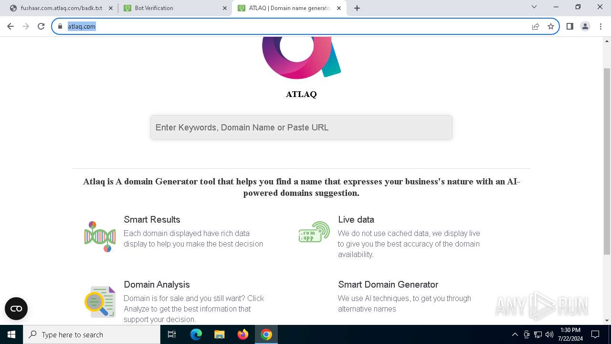Click the volume speaker tray icon
The height and width of the screenshot is (344, 611).
549,334
